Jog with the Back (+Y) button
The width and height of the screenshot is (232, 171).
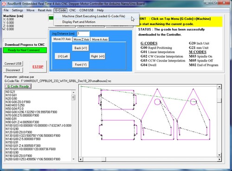click(x=81, y=48)
